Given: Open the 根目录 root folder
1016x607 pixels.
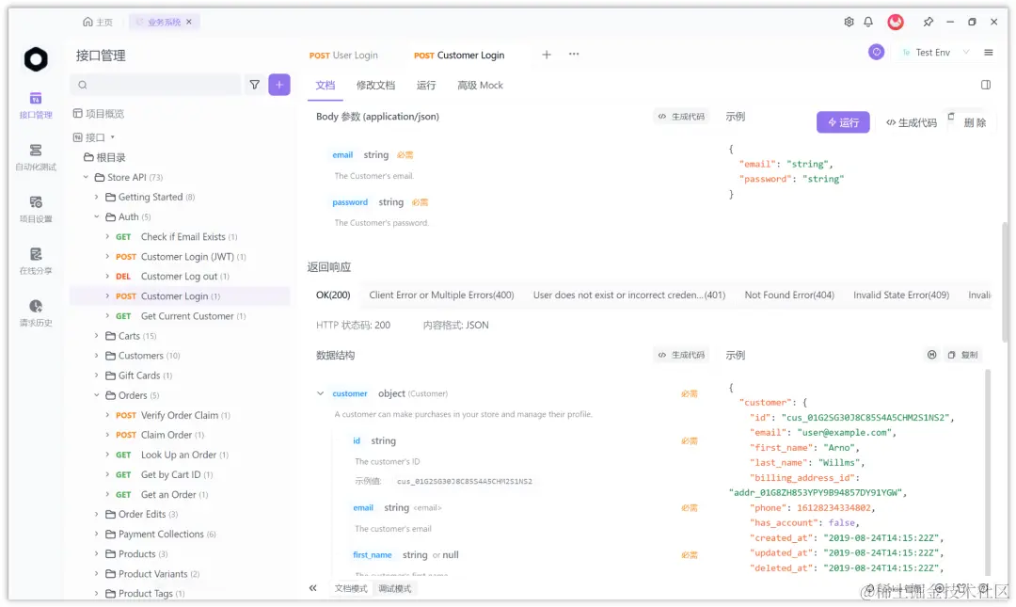Looking at the screenshot, I should click(x=105, y=157).
